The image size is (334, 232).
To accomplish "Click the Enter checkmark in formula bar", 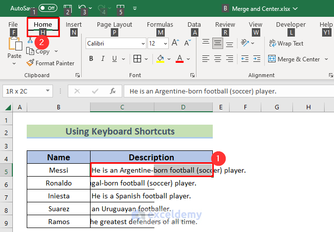I will [95, 91].
